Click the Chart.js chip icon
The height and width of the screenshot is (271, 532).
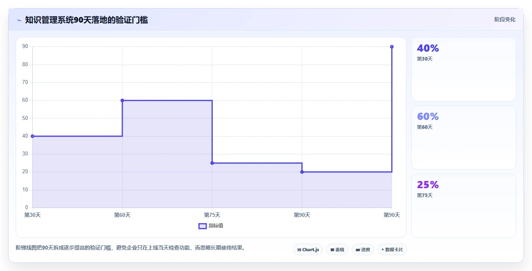click(x=299, y=250)
